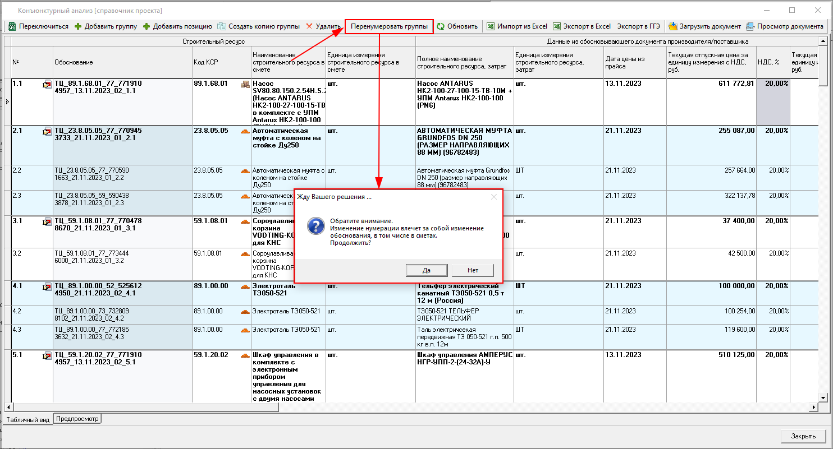Switch to the Предпросмотр tab
The height and width of the screenshot is (449, 833).
tap(77, 419)
